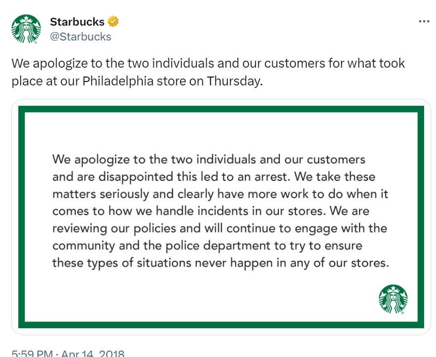Click the green top border of the image

(221, 109)
